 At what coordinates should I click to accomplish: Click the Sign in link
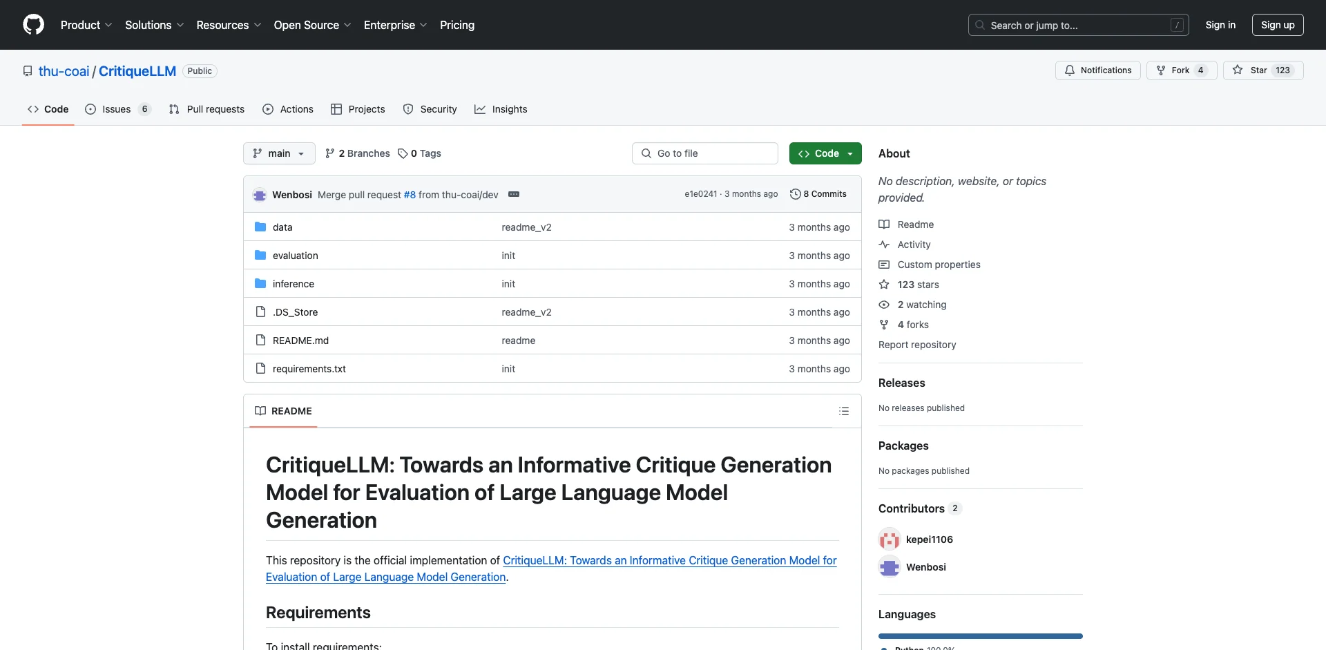[1220, 25]
